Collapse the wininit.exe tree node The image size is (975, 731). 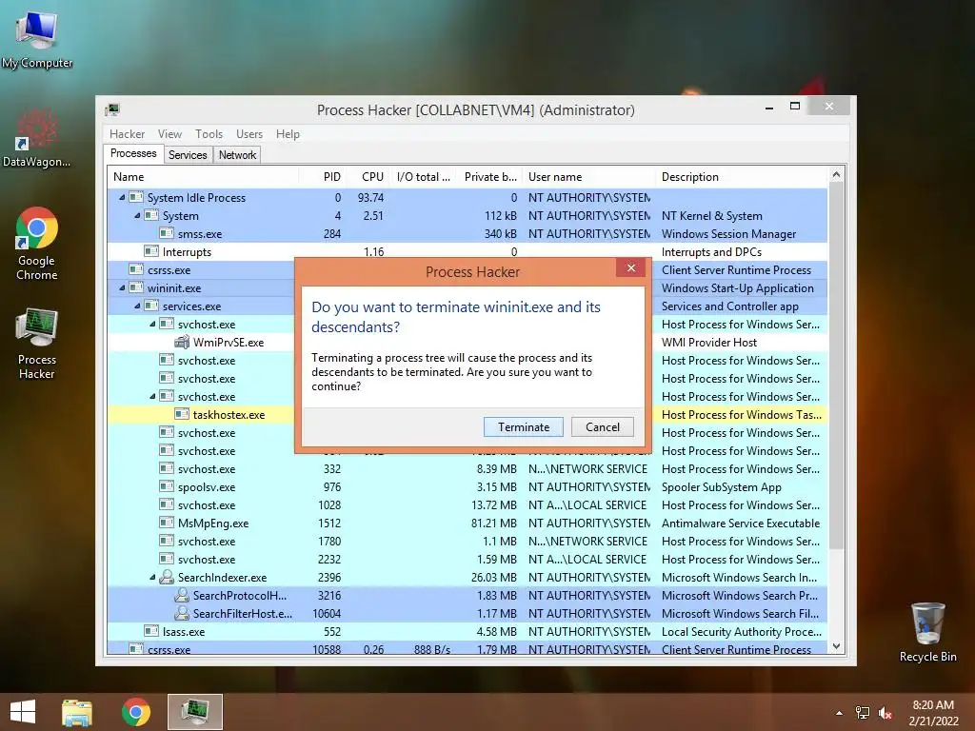point(122,287)
